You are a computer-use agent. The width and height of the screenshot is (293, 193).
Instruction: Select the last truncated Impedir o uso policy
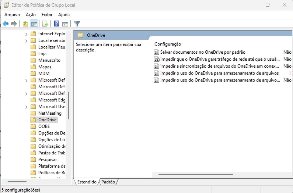(220, 80)
